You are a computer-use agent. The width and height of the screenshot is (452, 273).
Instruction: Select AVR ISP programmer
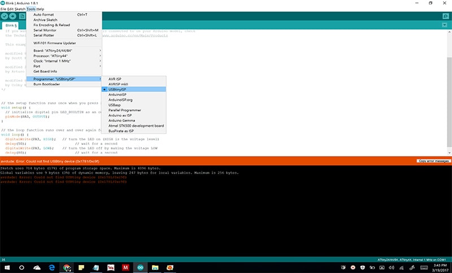134,79
